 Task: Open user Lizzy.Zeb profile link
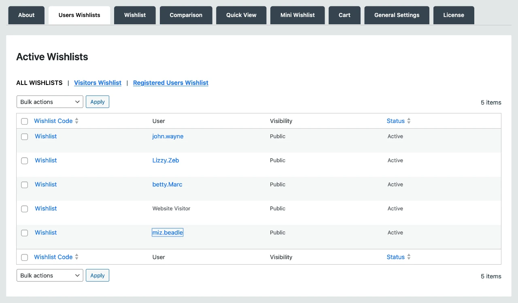tap(166, 160)
